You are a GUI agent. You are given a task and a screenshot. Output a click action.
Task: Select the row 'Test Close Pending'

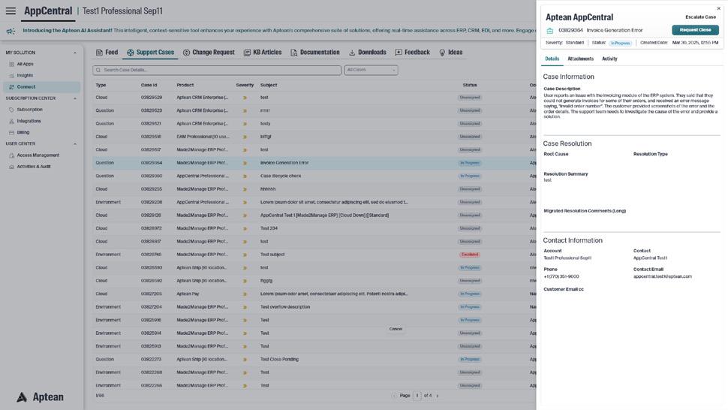coord(314,360)
